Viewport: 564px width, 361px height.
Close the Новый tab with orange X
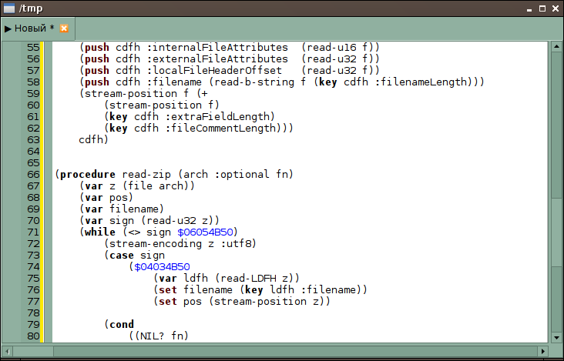point(64,28)
